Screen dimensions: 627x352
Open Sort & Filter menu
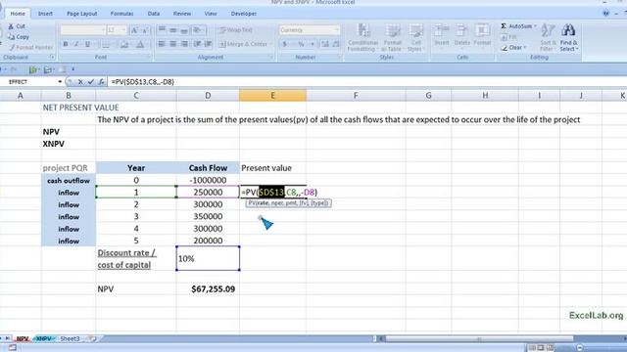tap(548, 37)
